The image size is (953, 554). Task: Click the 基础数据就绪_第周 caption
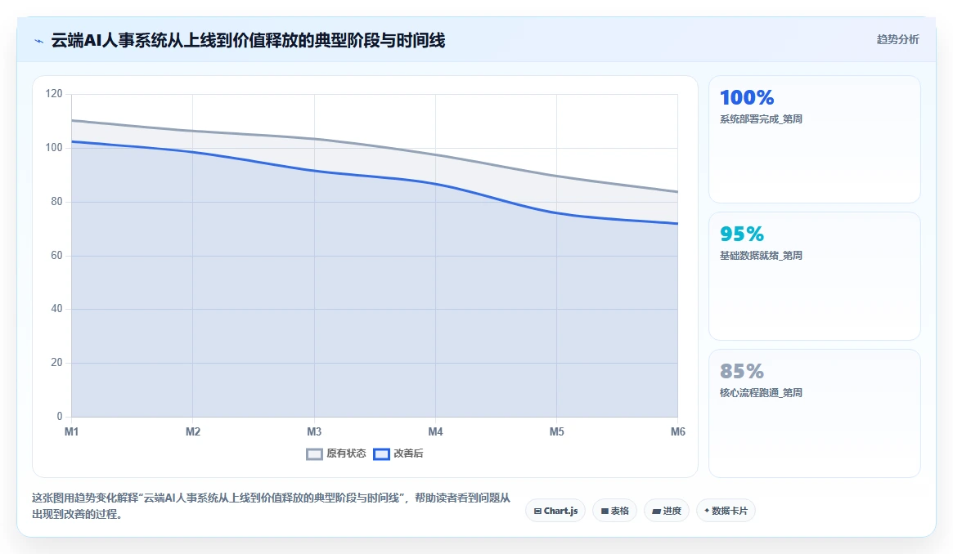tap(761, 256)
